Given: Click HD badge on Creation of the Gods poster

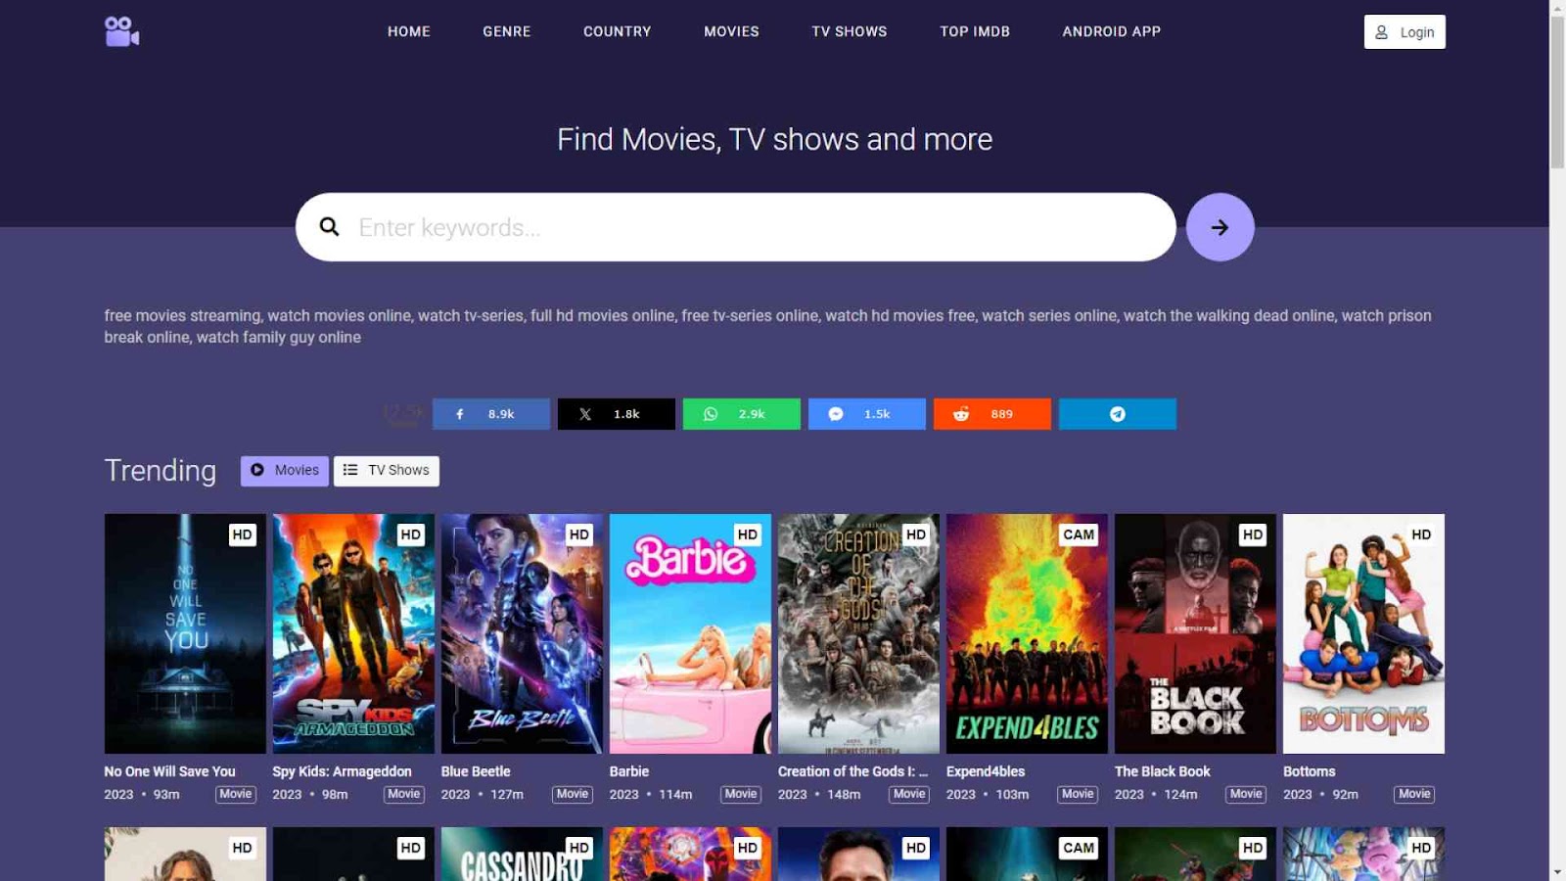Looking at the screenshot, I should click(x=916, y=534).
